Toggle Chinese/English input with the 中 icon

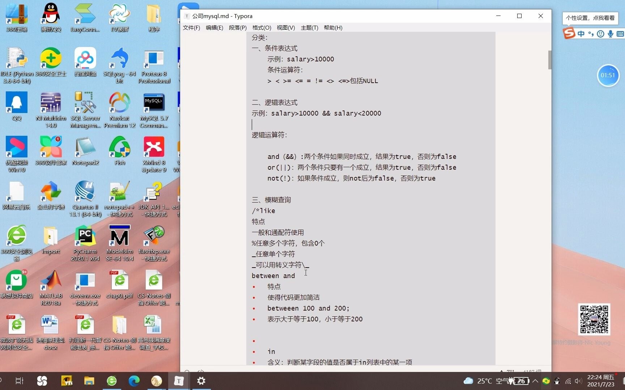click(581, 34)
